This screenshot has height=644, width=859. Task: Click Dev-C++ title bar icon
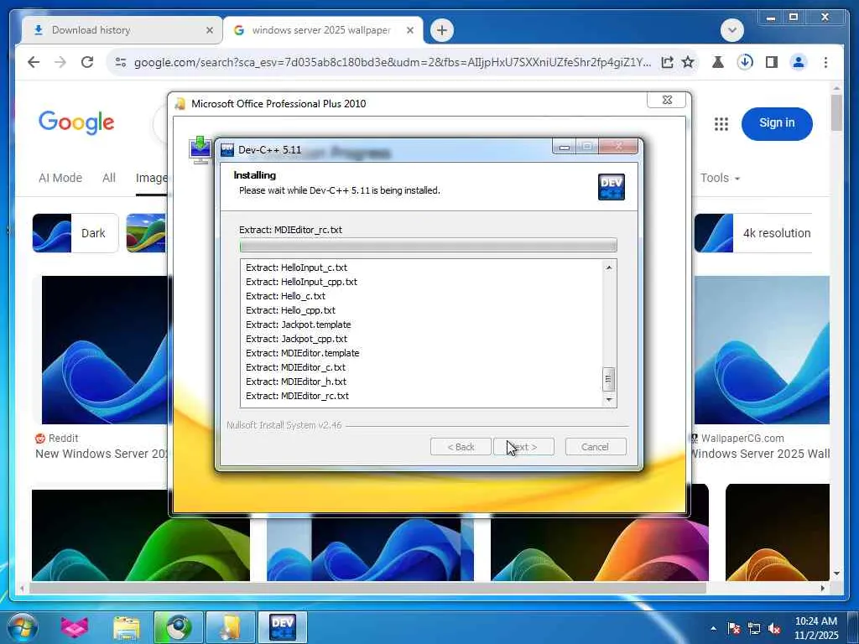227,150
